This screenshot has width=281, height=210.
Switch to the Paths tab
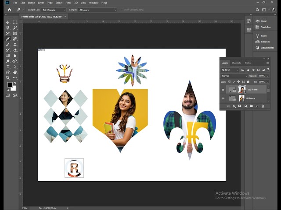(x=248, y=63)
